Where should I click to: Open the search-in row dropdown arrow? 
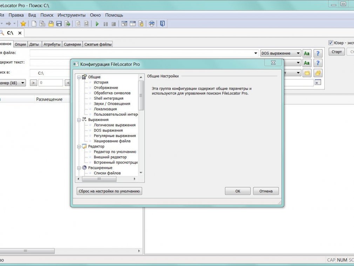click(x=298, y=73)
